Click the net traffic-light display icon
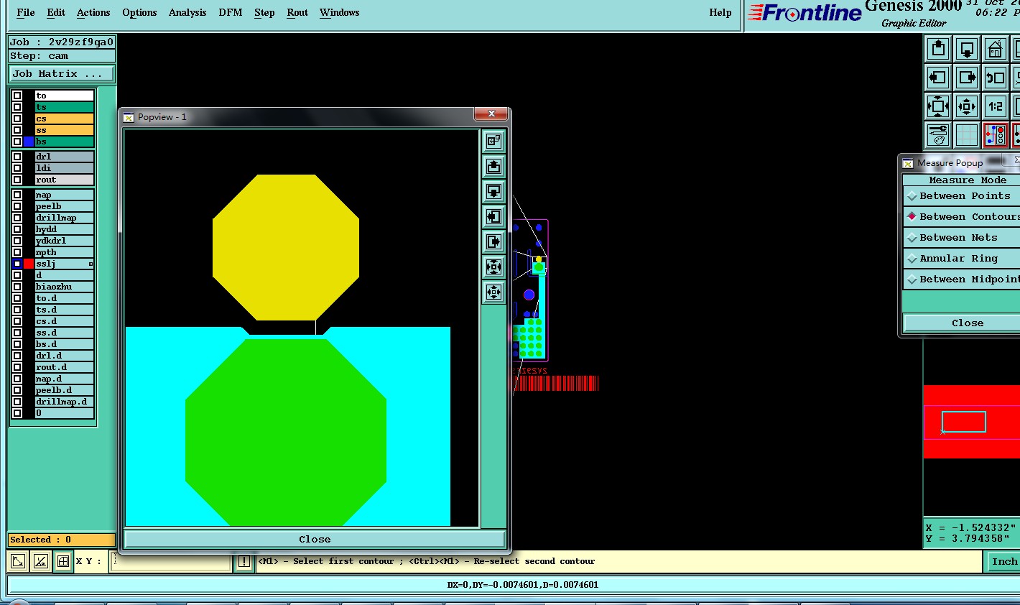The image size is (1020, 605). (996, 135)
